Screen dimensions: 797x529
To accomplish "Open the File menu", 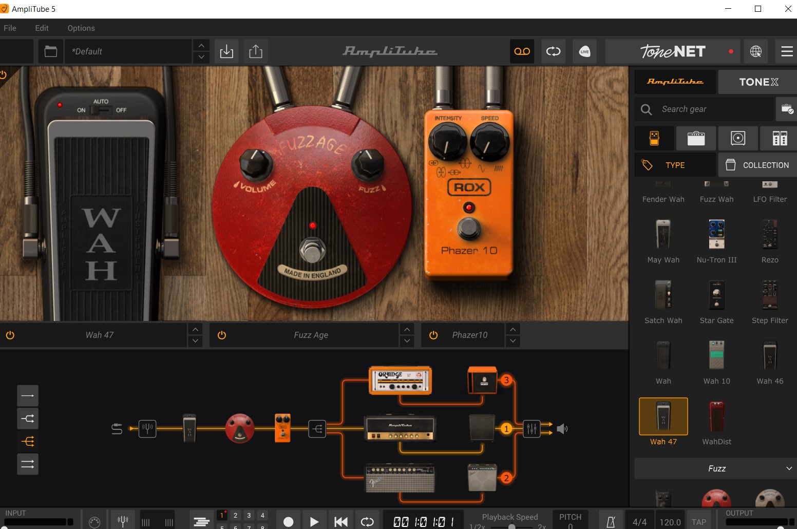I will point(10,28).
